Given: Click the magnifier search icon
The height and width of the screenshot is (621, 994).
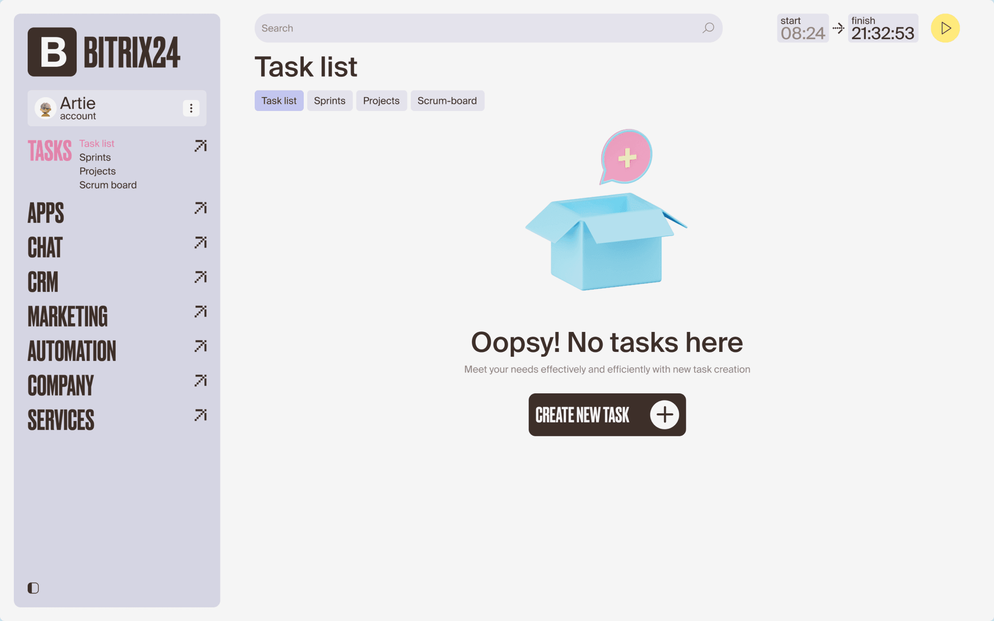Looking at the screenshot, I should (x=708, y=28).
